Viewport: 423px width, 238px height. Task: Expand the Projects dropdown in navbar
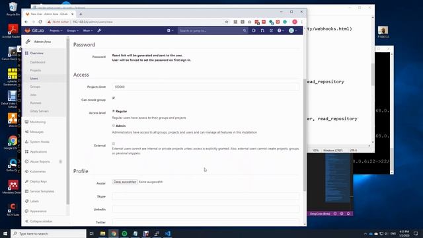coord(56,30)
